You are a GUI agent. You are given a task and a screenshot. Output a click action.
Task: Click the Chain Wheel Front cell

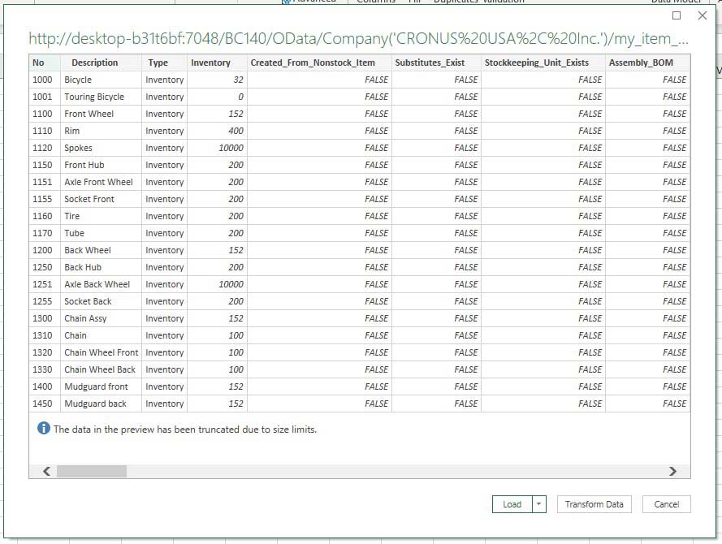click(x=102, y=352)
